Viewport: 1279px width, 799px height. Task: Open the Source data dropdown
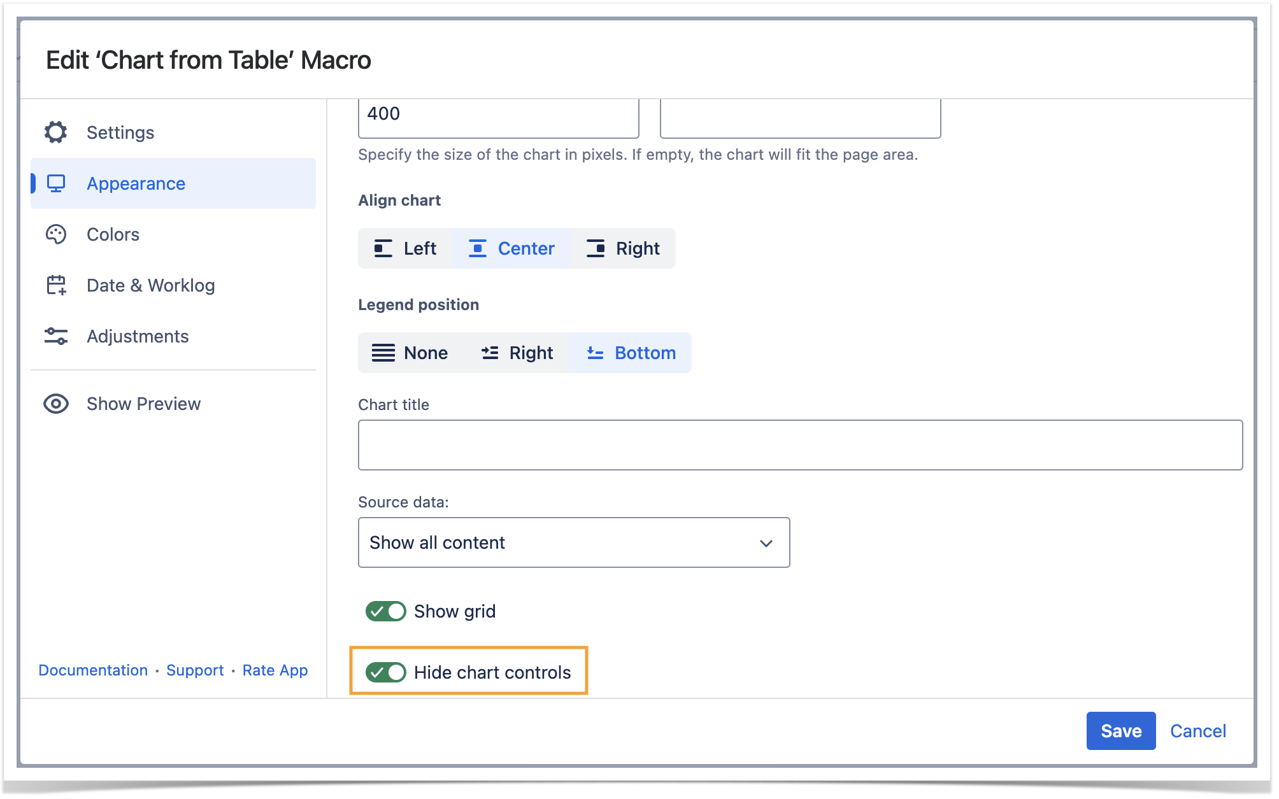coord(573,542)
